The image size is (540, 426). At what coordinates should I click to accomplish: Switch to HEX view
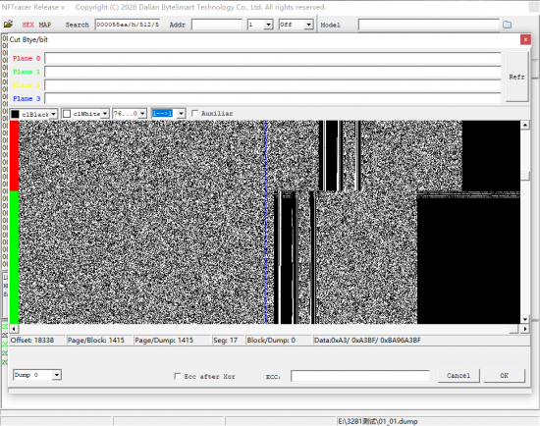point(27,25)
